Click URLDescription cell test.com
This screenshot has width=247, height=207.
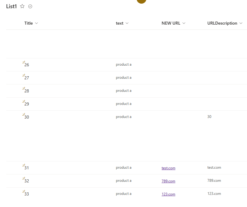[214, 167]
